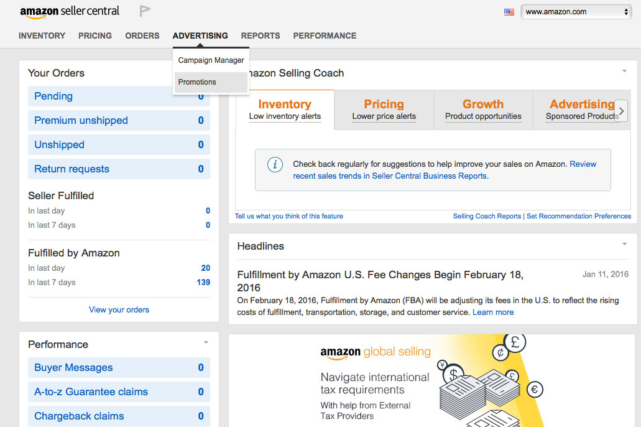Collapse the Performance panel
The image size is (641, 427).
click(206, 343)
